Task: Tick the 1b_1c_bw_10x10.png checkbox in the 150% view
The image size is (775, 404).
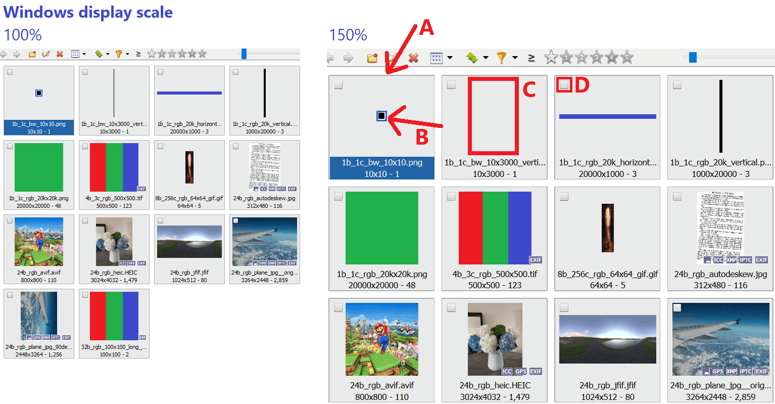Action: [338, 85]
